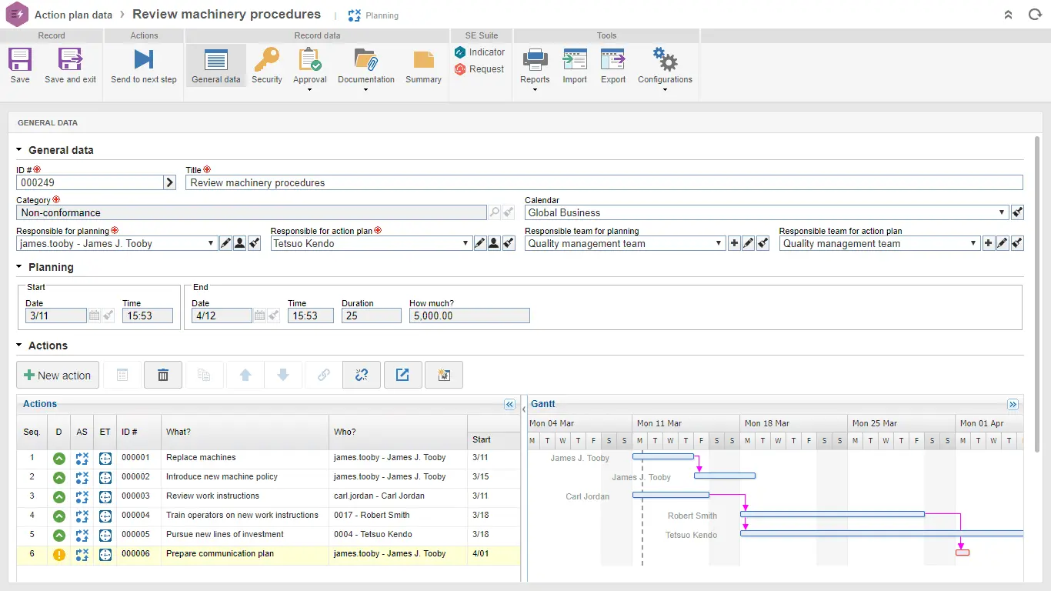
Task: Open the Documentation folder icon
Action: (x=365, y=65)
